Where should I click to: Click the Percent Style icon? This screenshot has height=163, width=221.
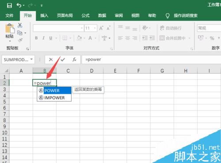212,38
